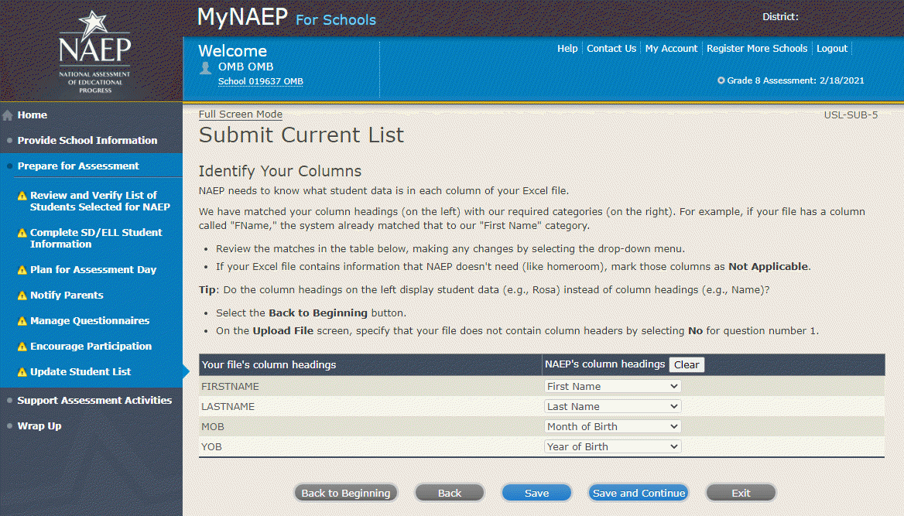This screenshot has width=904, height=516.
Task: Click warning icon beside Manage Questionnaires
Action: [x=22, y=321]
